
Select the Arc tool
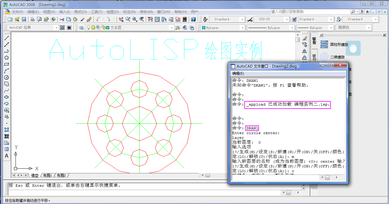coord(7,71)
